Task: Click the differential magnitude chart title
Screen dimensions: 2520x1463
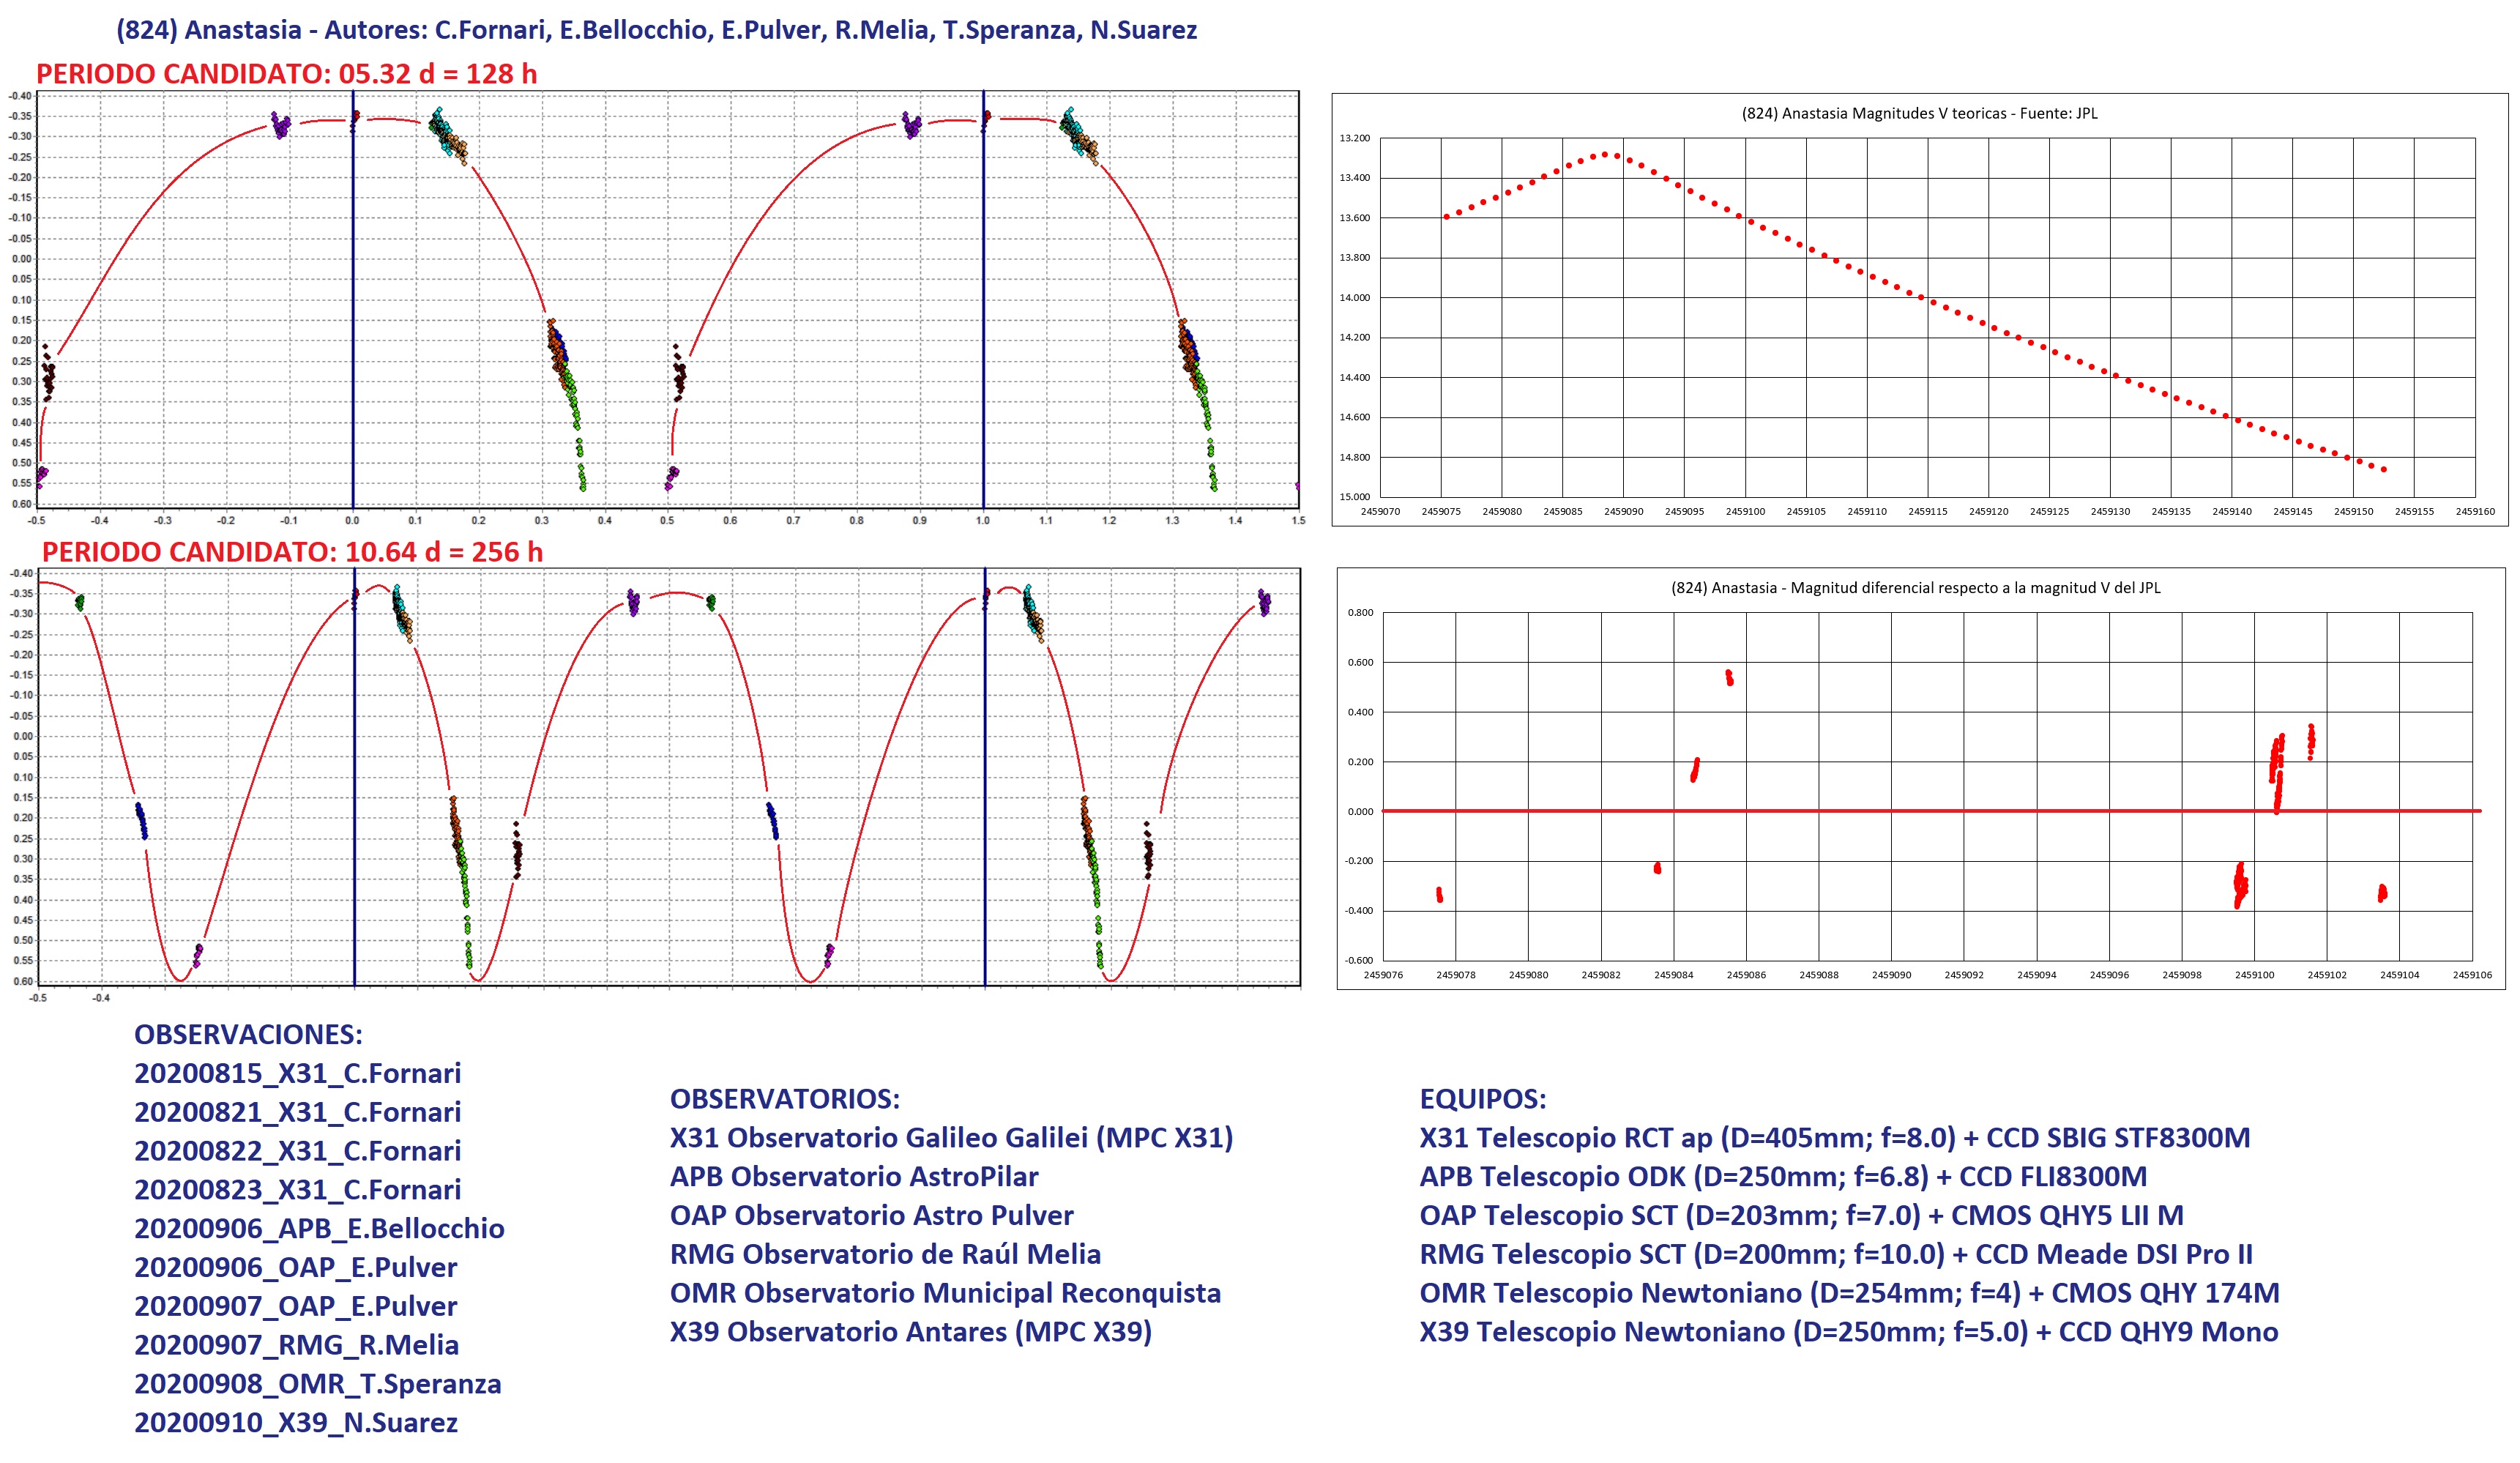Action: [1915, 588]
